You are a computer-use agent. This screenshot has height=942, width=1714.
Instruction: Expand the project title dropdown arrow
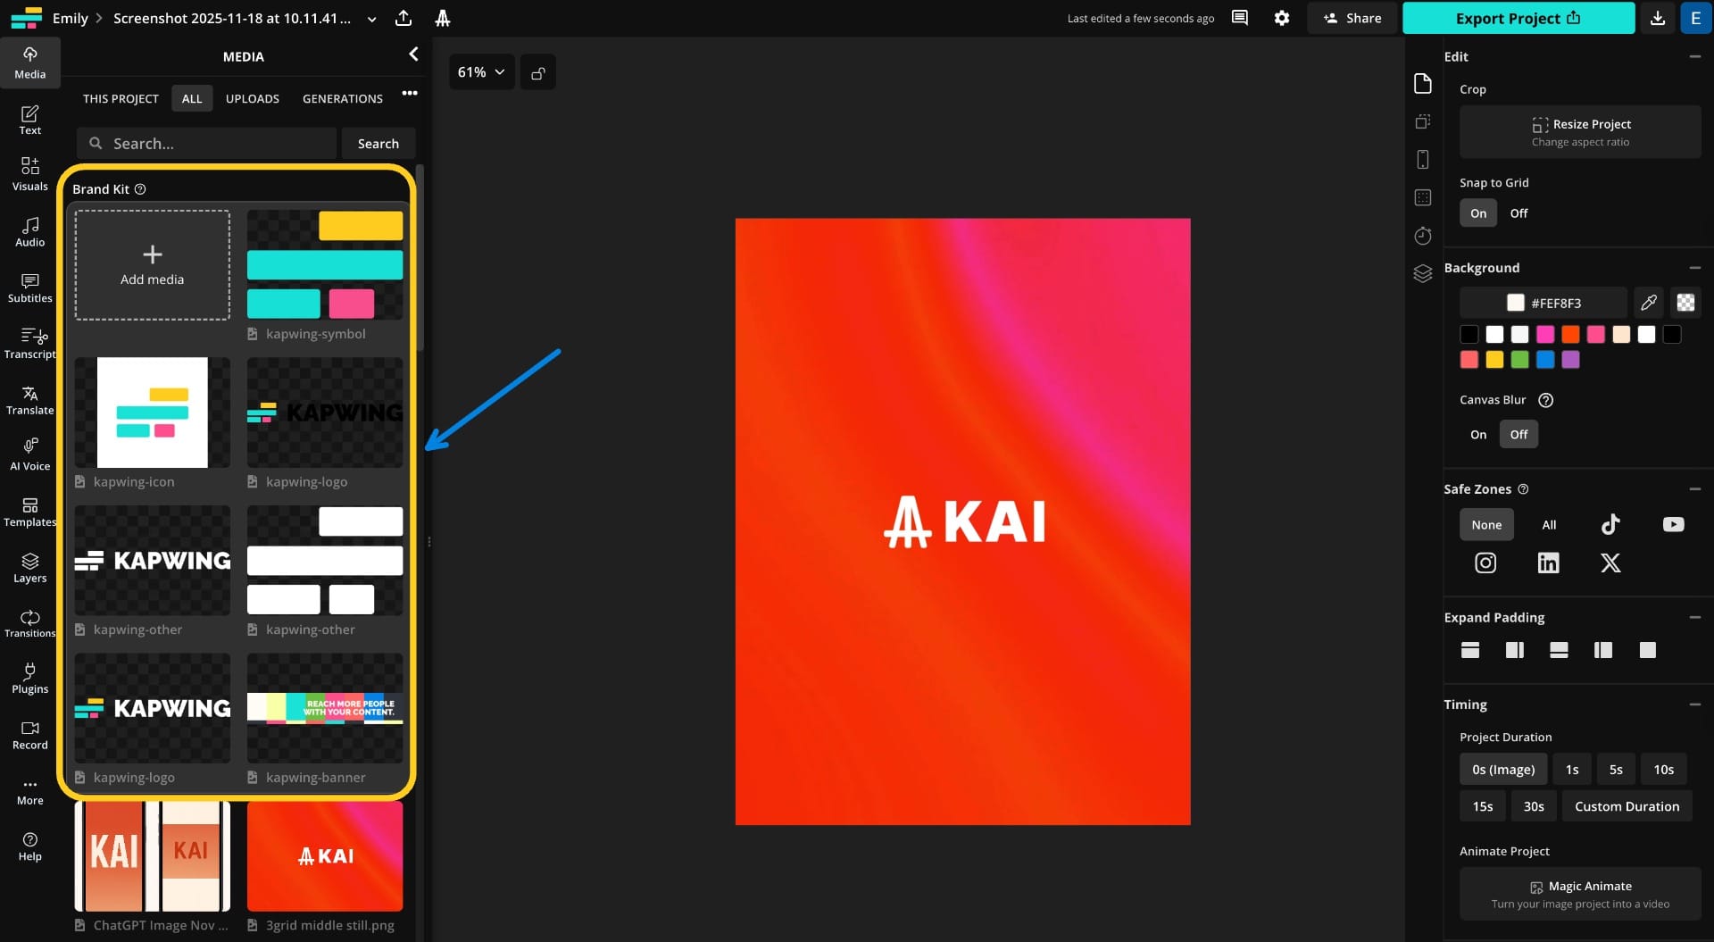coord(371,18)
